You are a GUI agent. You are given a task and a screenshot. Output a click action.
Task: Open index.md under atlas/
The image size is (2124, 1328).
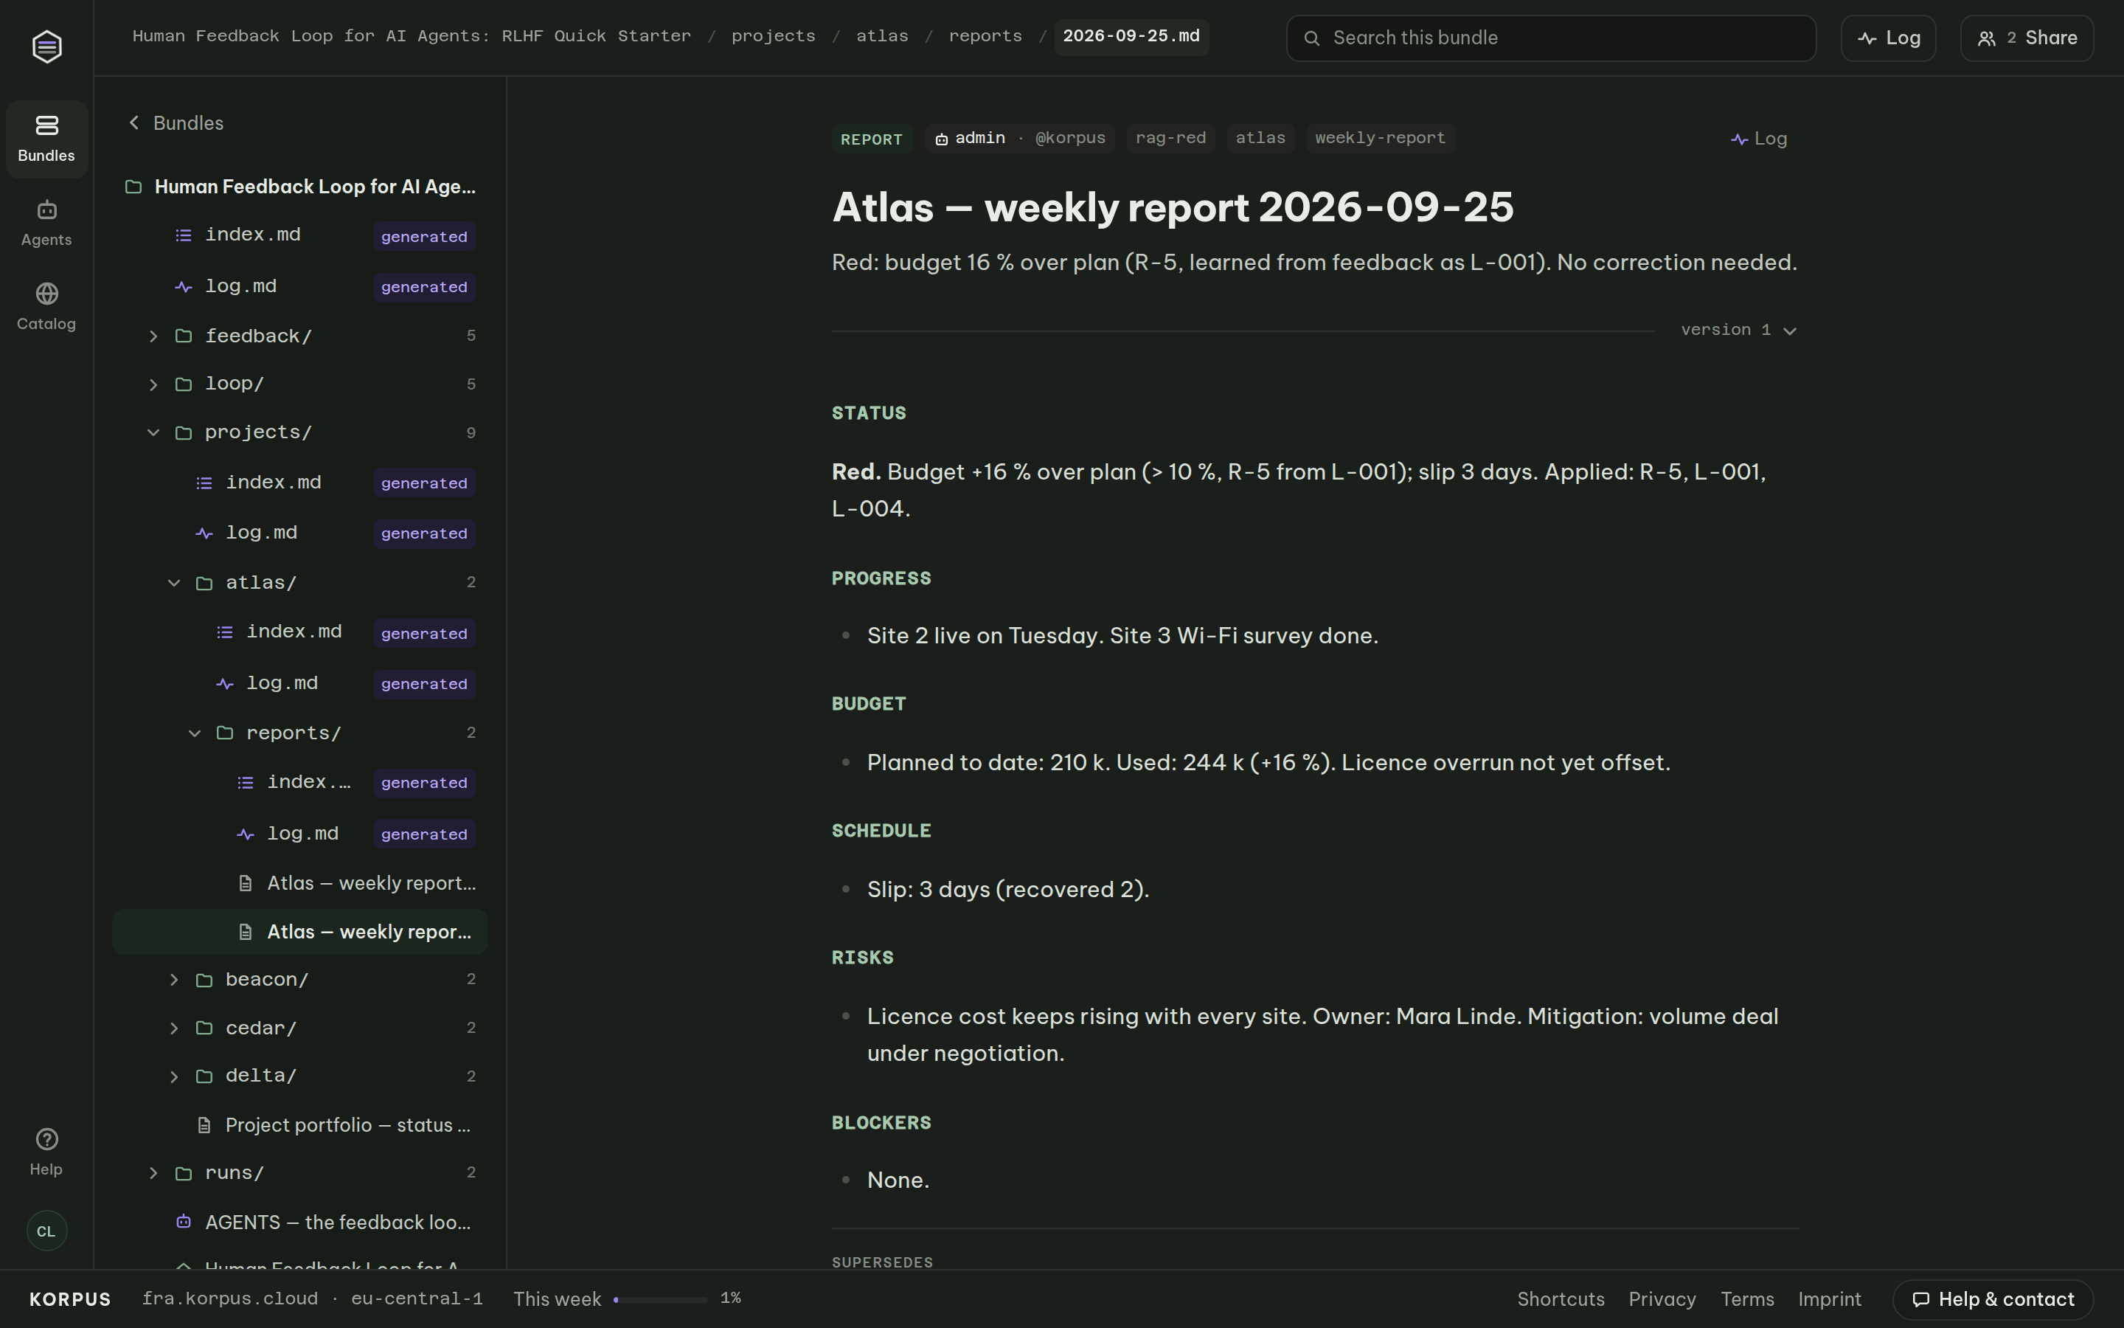pyautogui.click(x=300, y=632)
